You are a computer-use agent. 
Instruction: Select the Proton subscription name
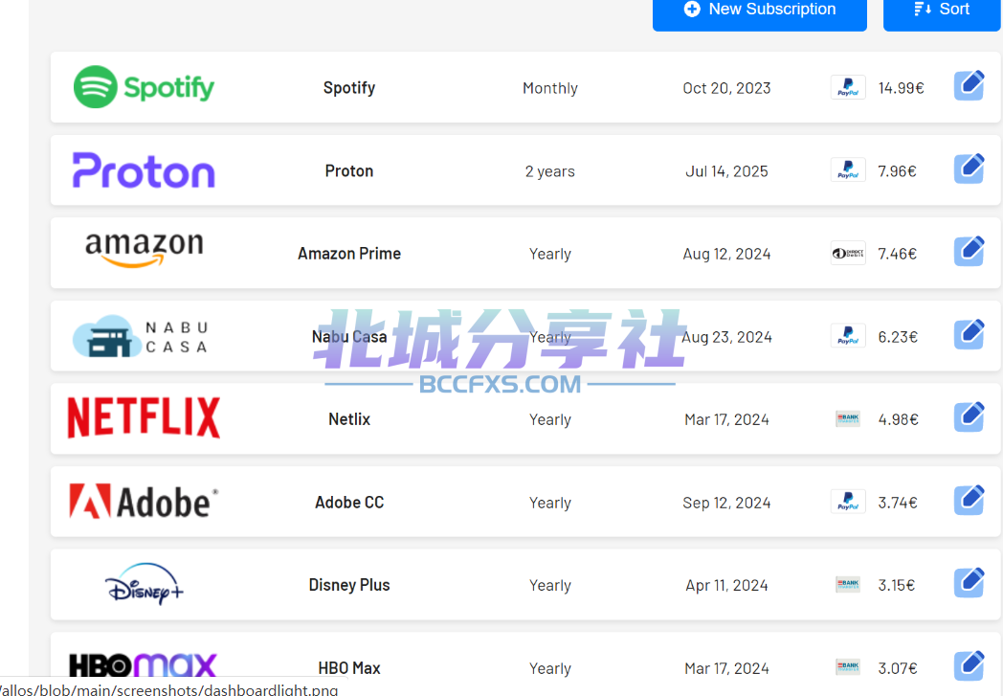pos(349,170)
